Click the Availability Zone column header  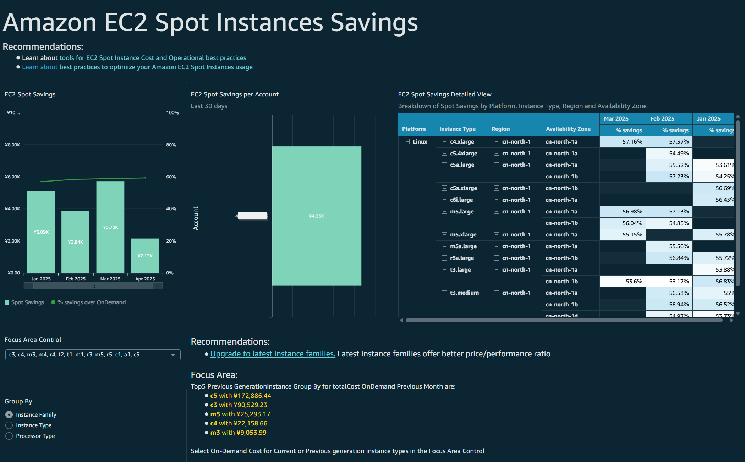(x=568, y=129)
